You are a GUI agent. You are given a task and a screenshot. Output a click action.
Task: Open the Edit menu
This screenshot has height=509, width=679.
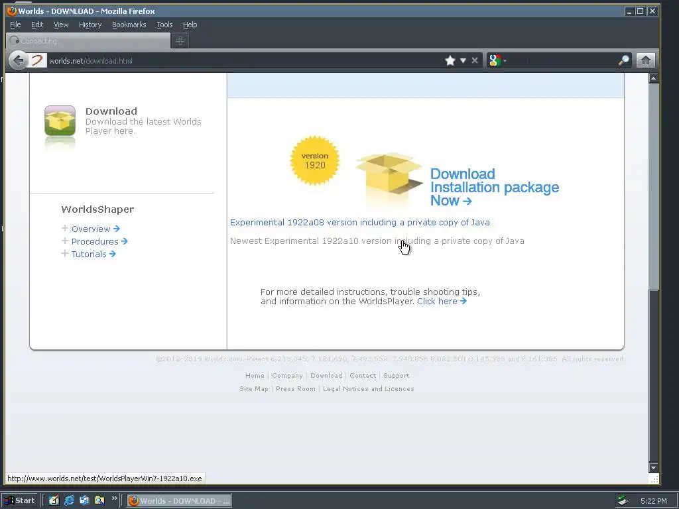pyautogui.click(x=37, y=25)
